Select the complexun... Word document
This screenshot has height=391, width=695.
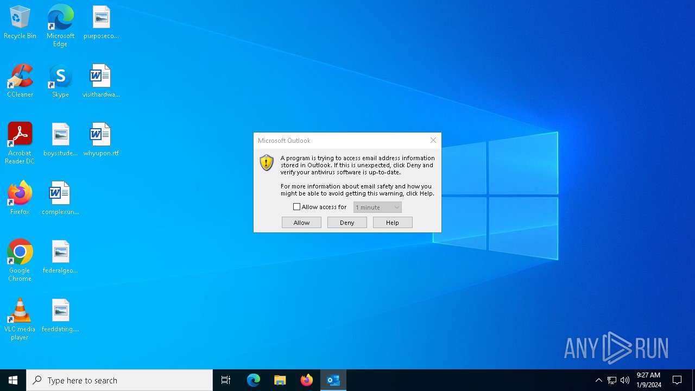click(x=60, y=199)
